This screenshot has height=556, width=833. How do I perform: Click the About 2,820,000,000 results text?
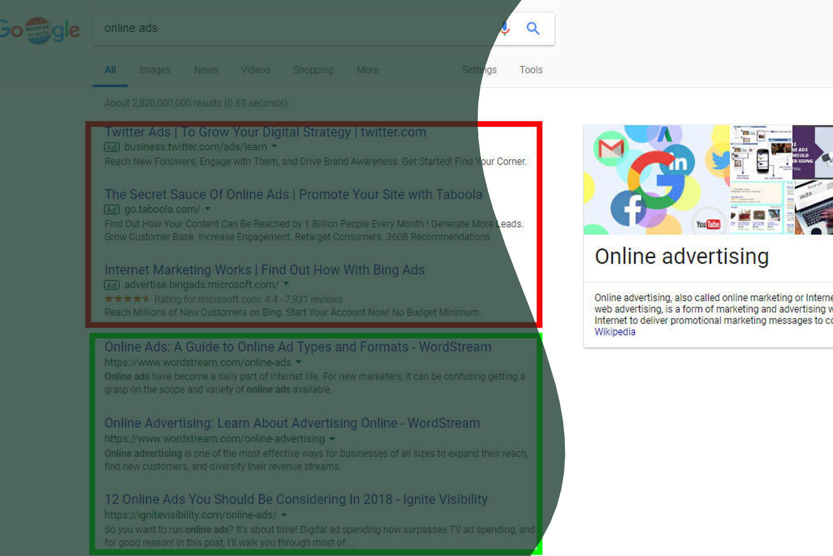pyautogui.click(x=196, y=103)
